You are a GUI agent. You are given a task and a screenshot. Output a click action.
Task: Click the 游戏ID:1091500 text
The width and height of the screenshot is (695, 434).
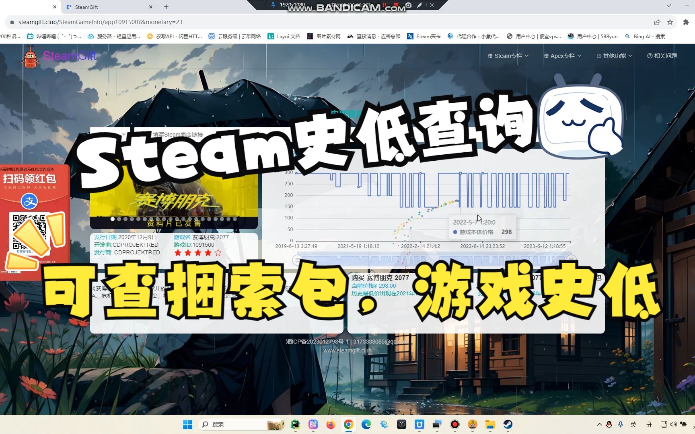pyautogui.click(x=194, y=245)
